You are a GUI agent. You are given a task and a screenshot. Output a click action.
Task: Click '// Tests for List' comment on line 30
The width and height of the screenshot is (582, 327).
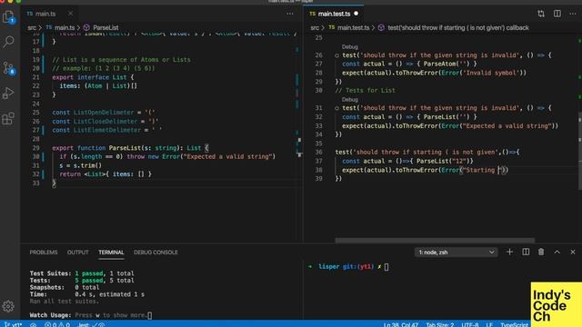click(366, 91)
